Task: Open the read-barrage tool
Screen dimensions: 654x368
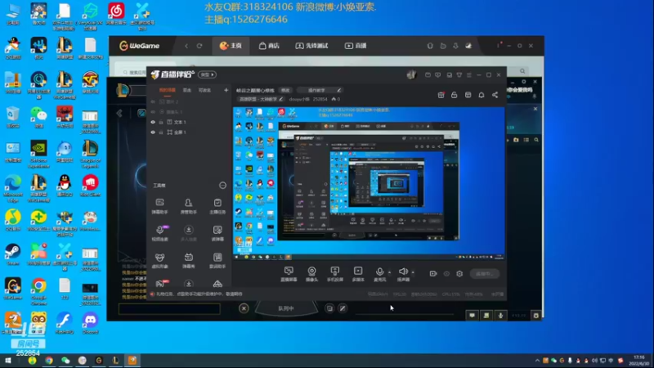Action: pos(217,233)
